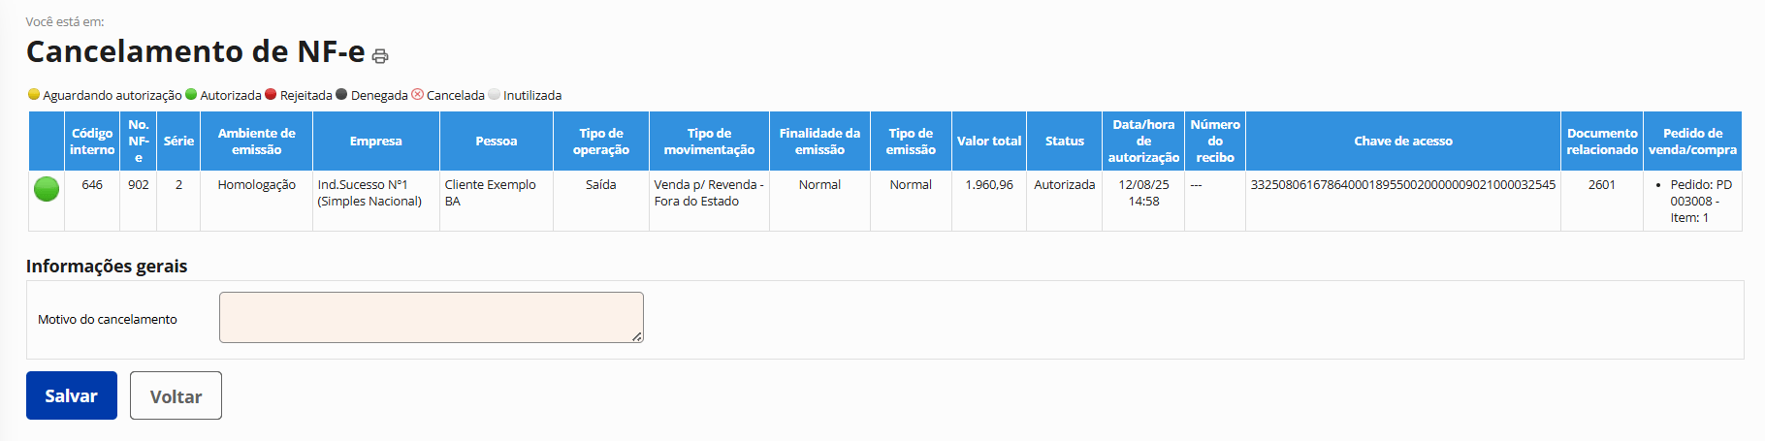Click the Empresa column header
Screen dimensions: 1765x441
[375, 142]
